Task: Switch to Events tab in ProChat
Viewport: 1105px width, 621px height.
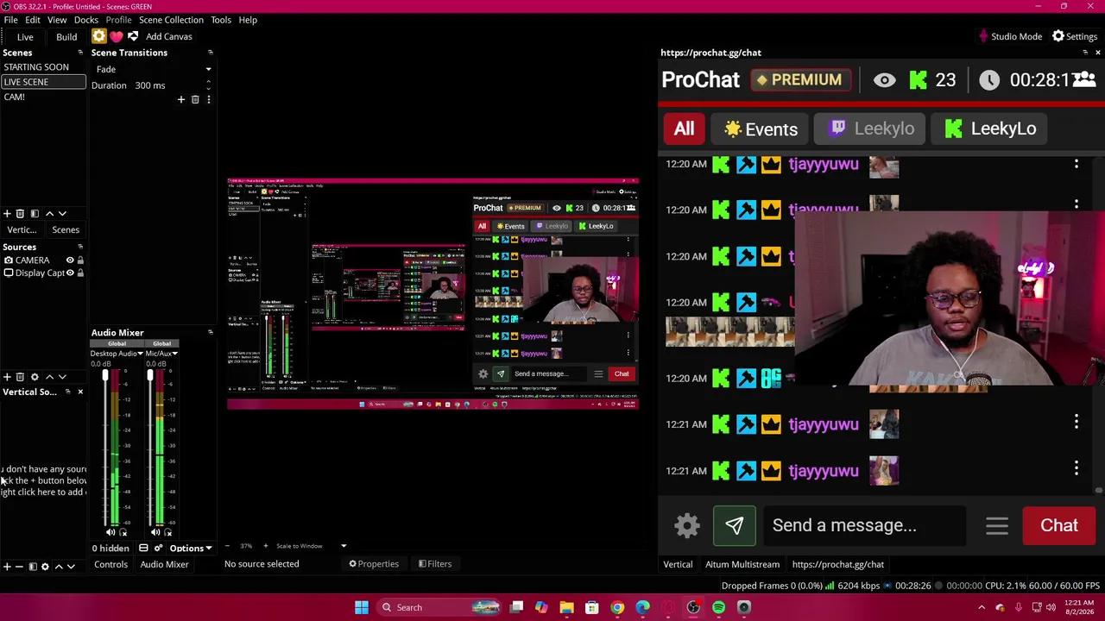Action: click(761, 129)
